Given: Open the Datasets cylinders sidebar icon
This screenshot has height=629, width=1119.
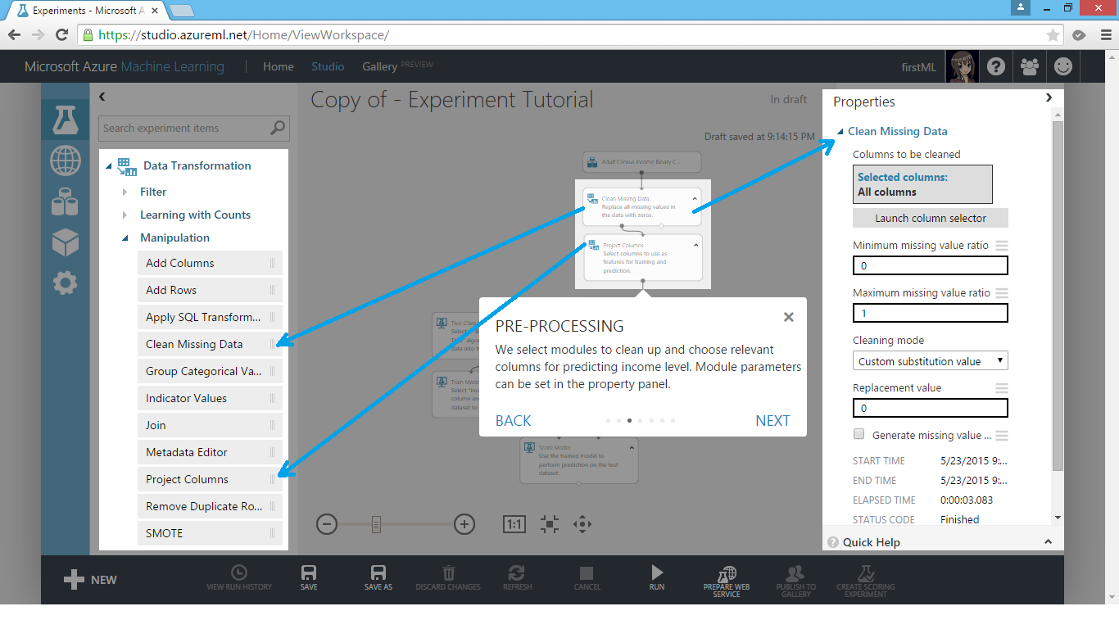Looking at the screenshot, I should (x=66, y=201).
